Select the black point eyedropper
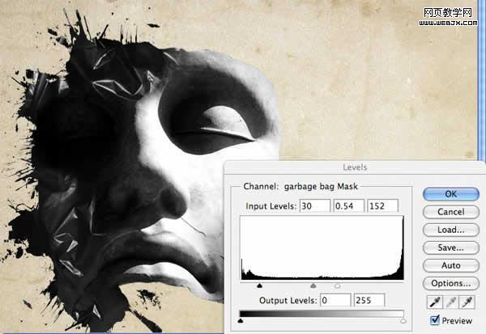 click(434, 302)
